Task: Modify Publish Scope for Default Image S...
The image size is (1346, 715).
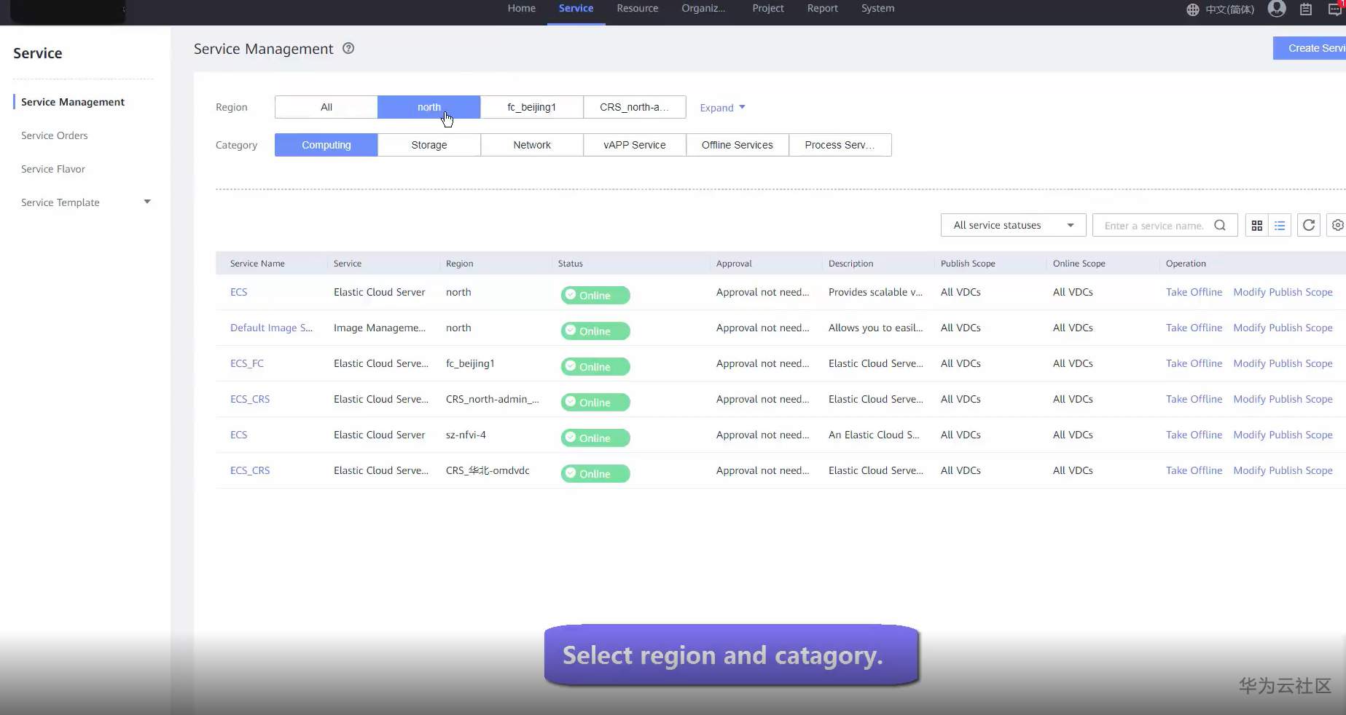Action: click(1283, 328)
